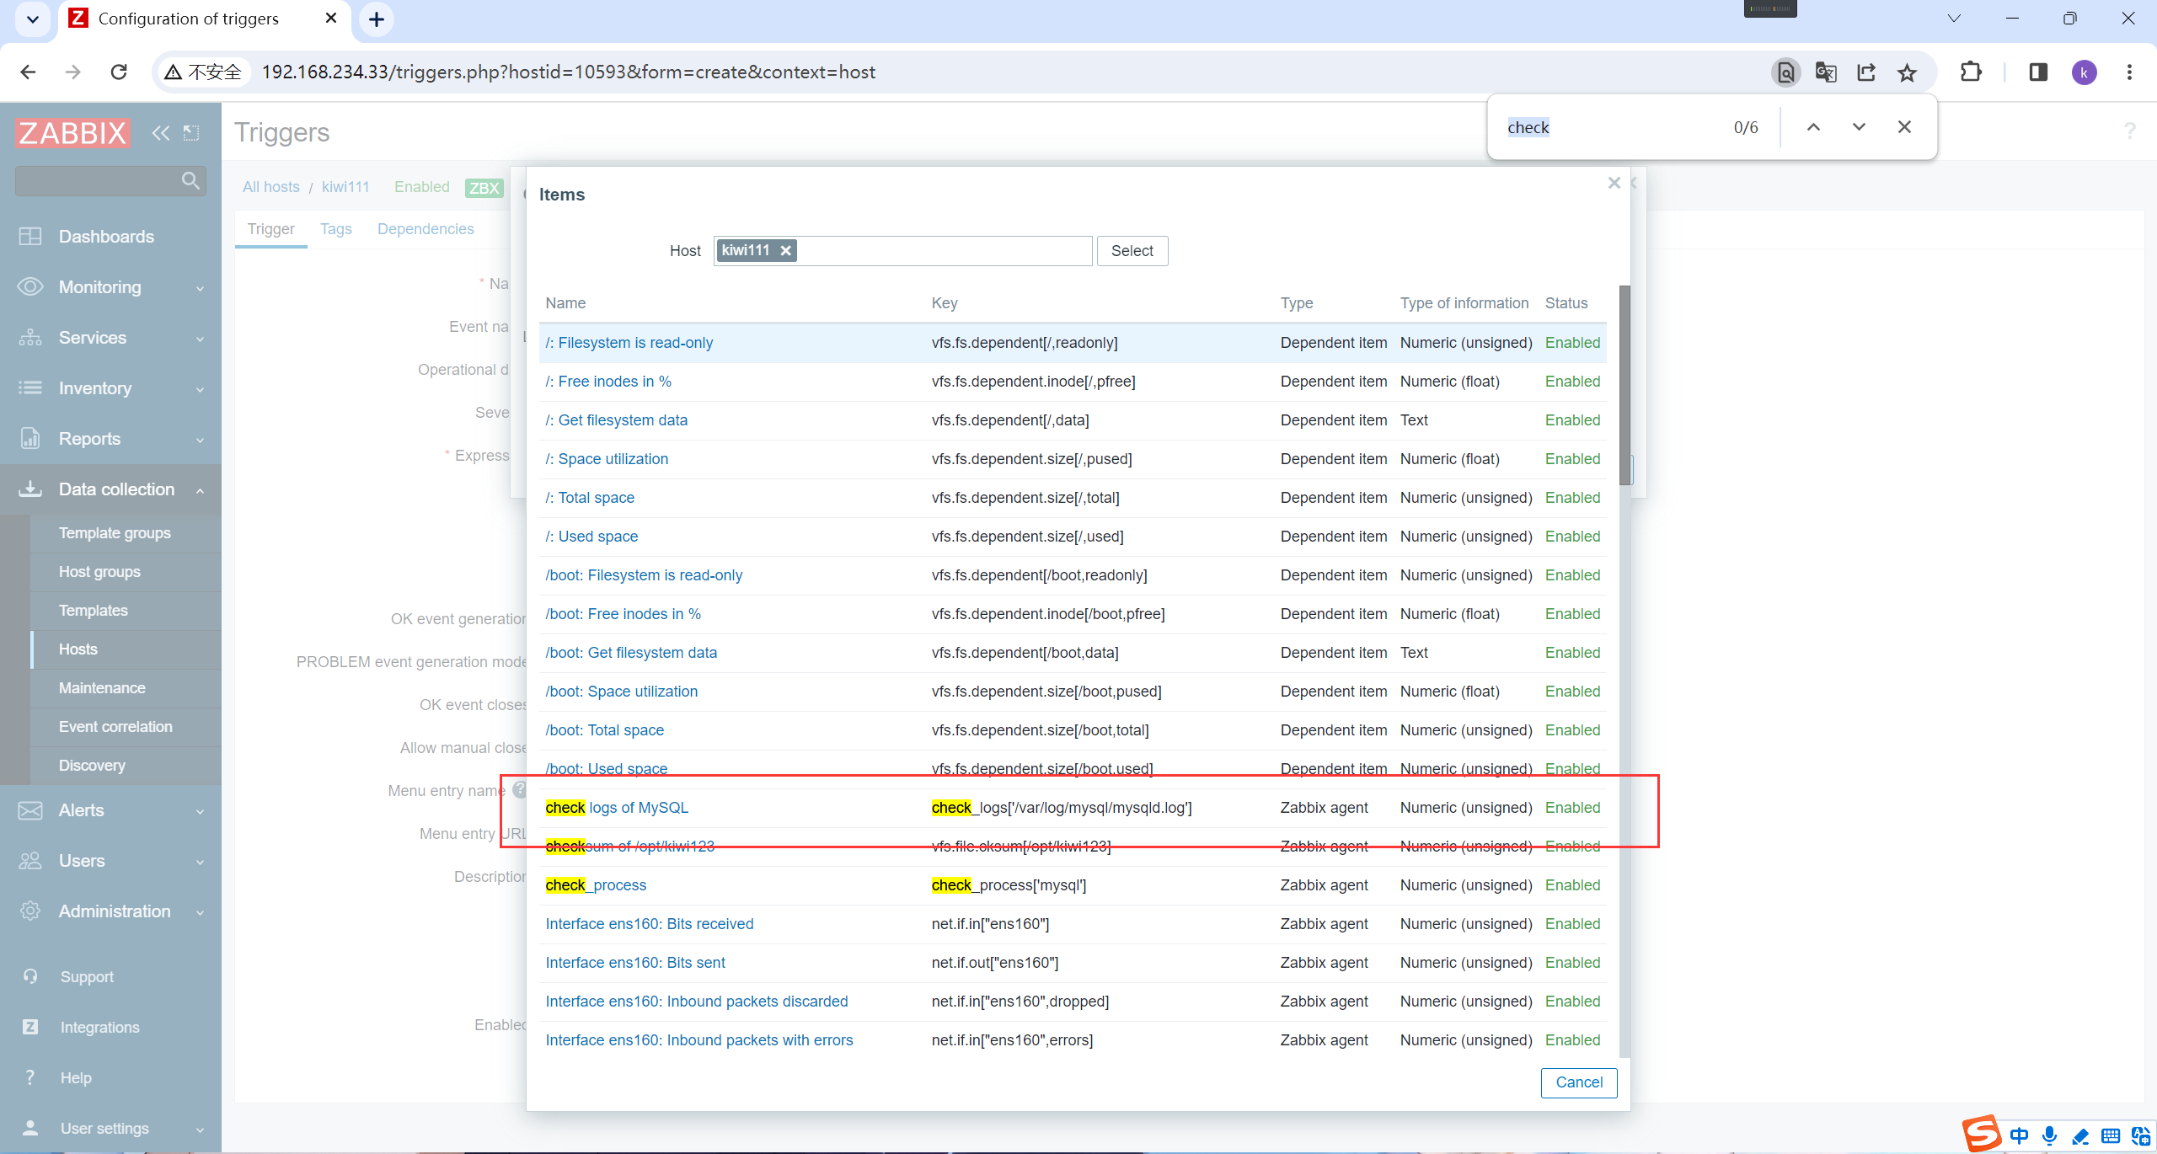Close the Items dialog with x
This screenshot has height=1154, width=2157.
(1614, 183)
